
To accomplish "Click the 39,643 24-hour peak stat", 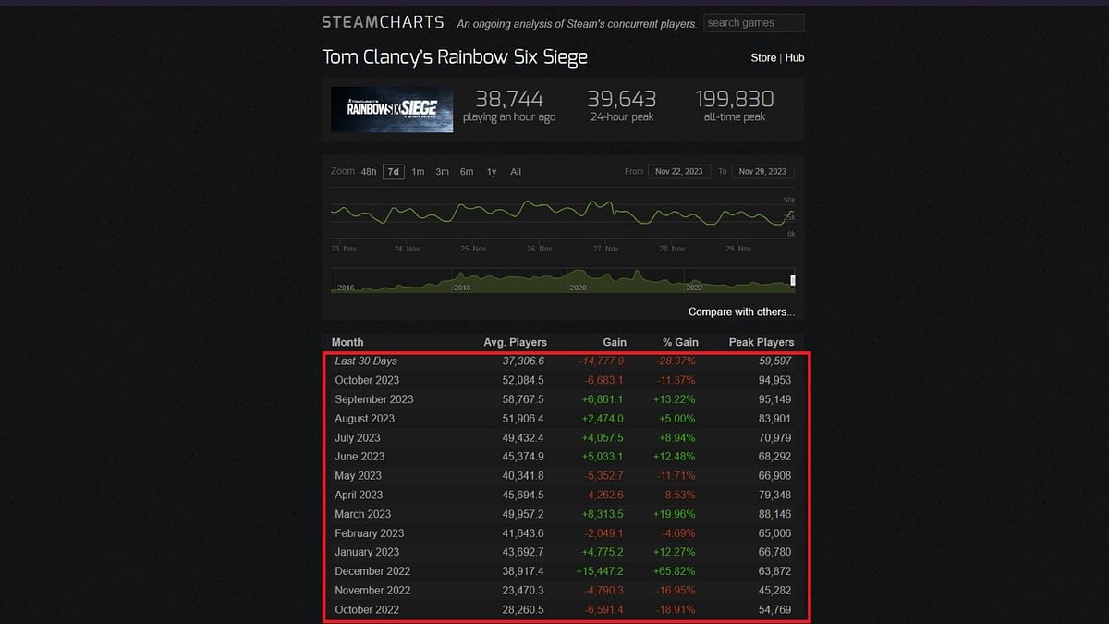I will pos(622,105).
